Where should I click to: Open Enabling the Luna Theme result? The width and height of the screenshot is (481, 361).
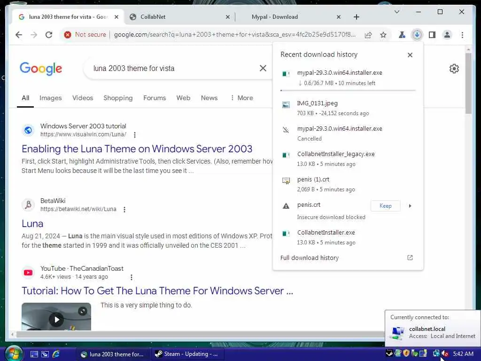pyautogui.click(x=137, y=149)
